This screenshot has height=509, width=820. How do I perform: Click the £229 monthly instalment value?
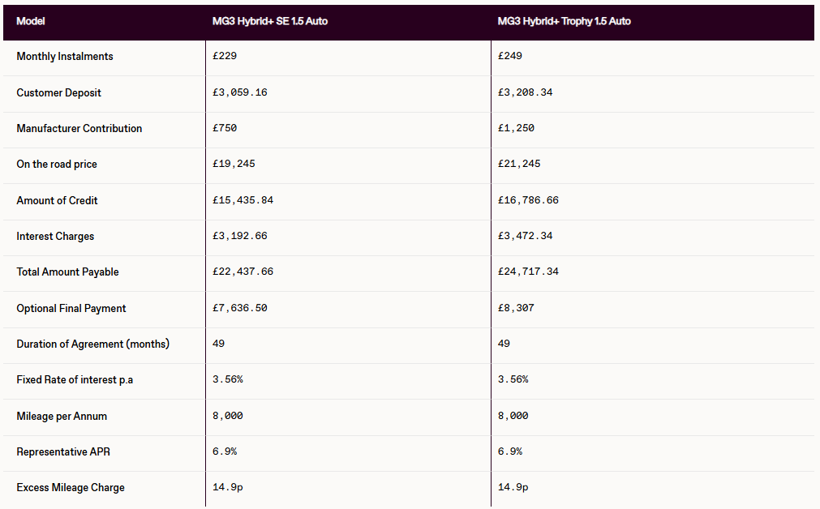point(224,57)
